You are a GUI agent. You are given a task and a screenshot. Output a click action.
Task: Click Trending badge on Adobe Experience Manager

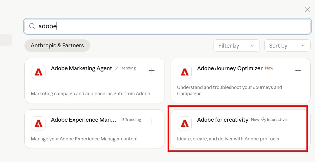coord(131,120)
